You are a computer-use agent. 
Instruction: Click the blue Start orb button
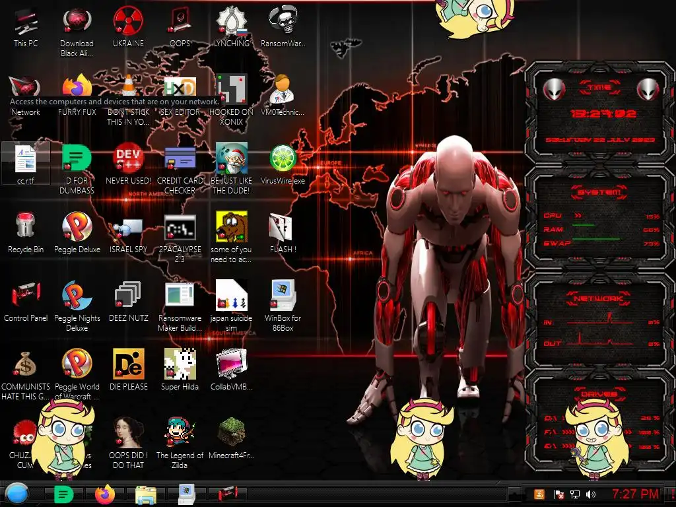point(15,494)
